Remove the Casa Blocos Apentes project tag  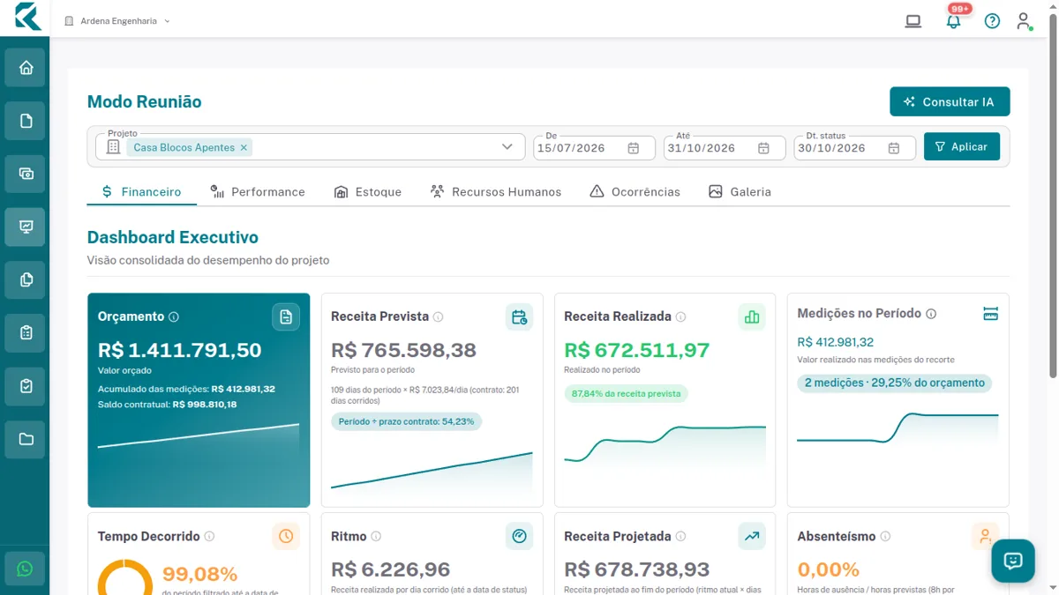coord(244,148)
